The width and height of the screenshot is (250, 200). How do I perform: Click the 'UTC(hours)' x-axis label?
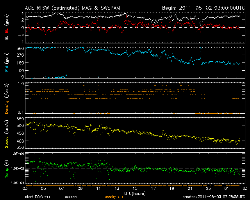click(x=135, y=194)
